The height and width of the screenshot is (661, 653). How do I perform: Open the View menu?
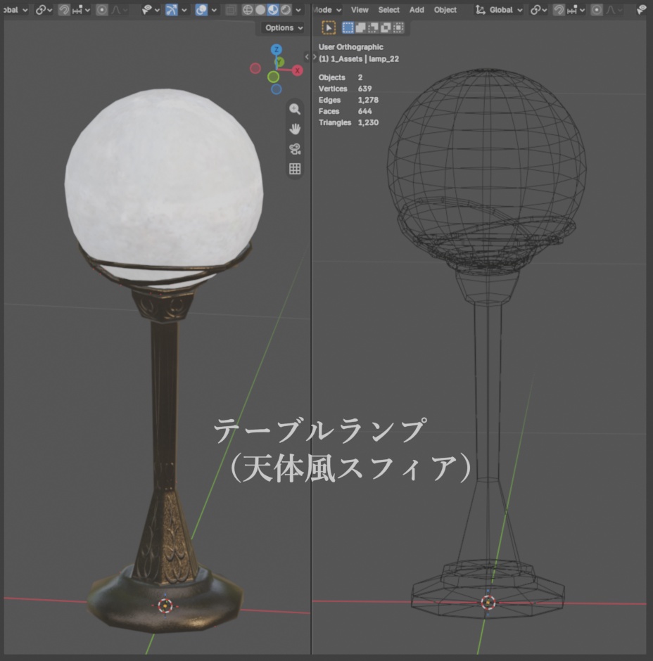(360, 10)
